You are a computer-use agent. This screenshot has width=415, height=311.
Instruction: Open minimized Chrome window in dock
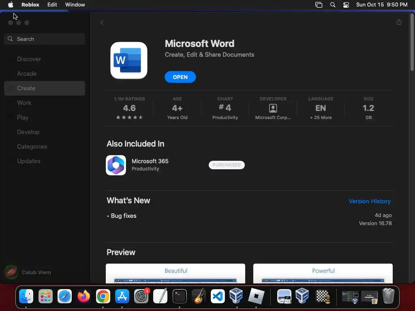(x=370, y=297)
